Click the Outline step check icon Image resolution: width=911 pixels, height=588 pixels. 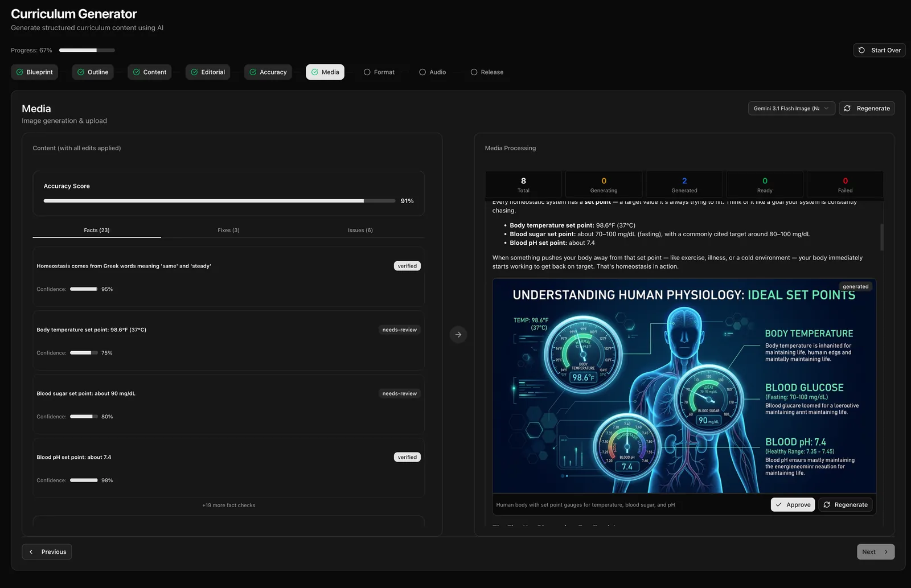tap(81, 72)
